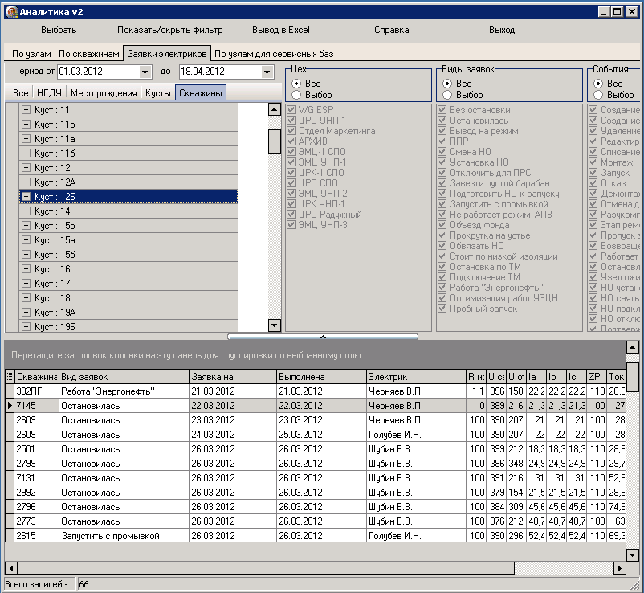
Task: Sort by the Заявка на column header
Action: pos(233,377)
